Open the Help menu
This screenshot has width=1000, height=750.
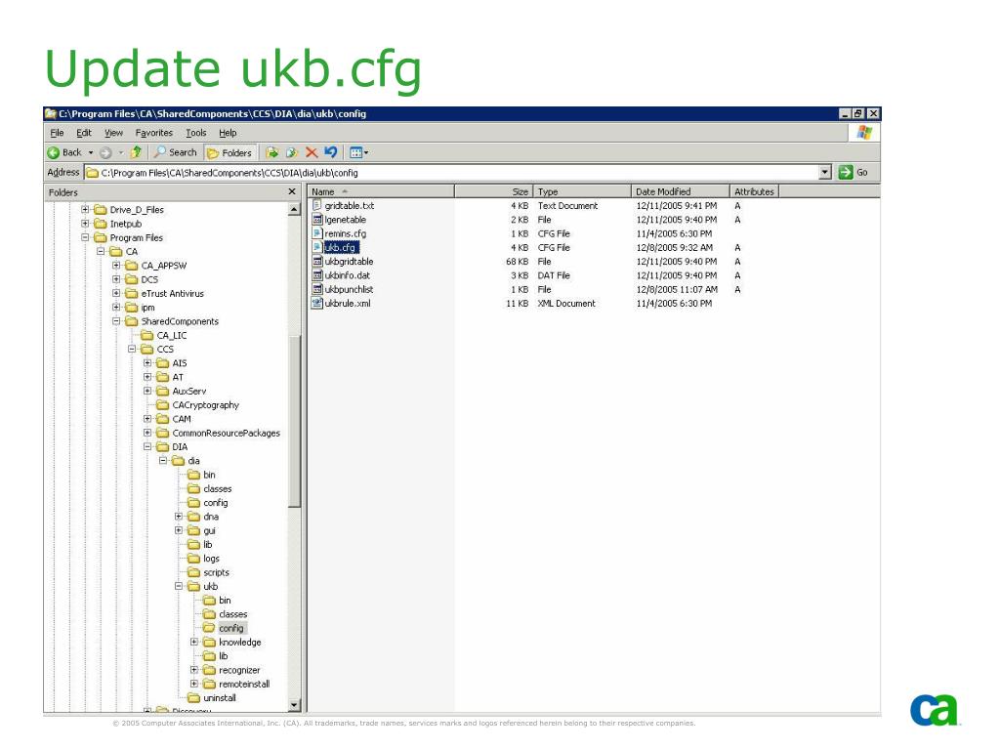[228, 133]
